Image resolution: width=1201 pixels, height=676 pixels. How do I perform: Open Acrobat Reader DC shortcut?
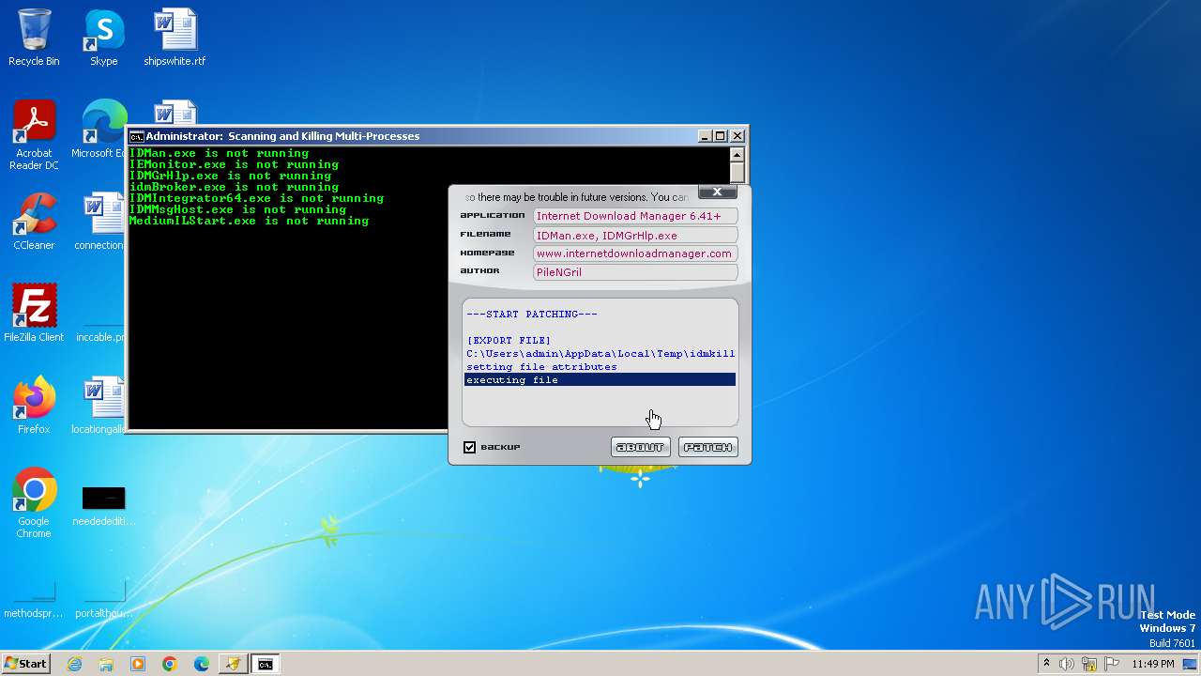[x=34, y=136]
